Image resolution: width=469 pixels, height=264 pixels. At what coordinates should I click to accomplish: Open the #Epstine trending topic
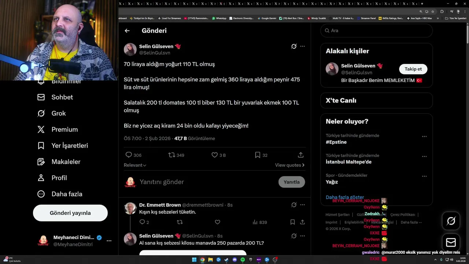tap(336, 142)
